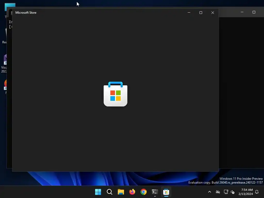Click Microsoft Store taskbar icon
The image size is (264, 198).
coord(166,192)
